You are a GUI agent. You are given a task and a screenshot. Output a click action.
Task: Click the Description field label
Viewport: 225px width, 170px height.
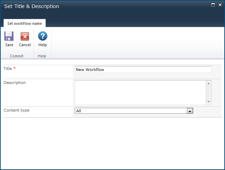15,83
